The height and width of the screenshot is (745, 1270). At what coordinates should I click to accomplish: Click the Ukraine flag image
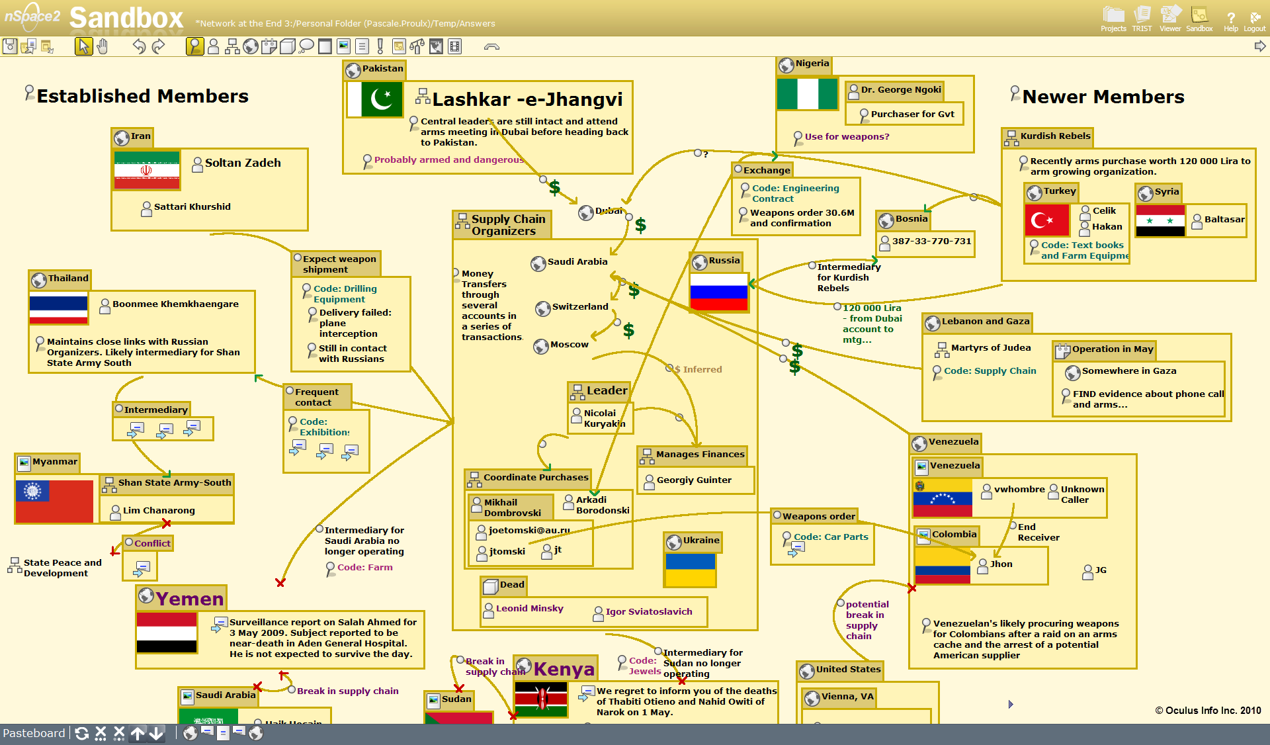(x=690, y=570)
